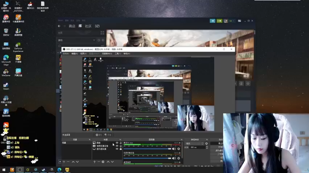The width and height of the screenshot is (309, 173).
Task: Open the transition type dropdown
Action: pyautogui.click(x=195, y=143)
